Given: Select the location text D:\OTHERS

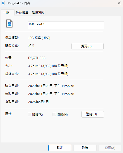Looking at the screenshot, I should [x=37, y=58].
